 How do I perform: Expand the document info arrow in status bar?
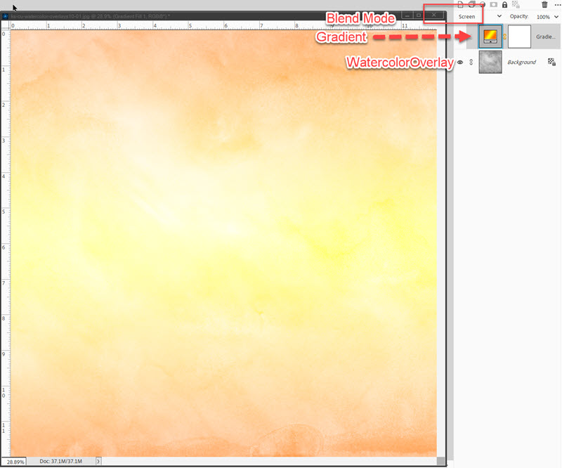click(x=98, y=461)
